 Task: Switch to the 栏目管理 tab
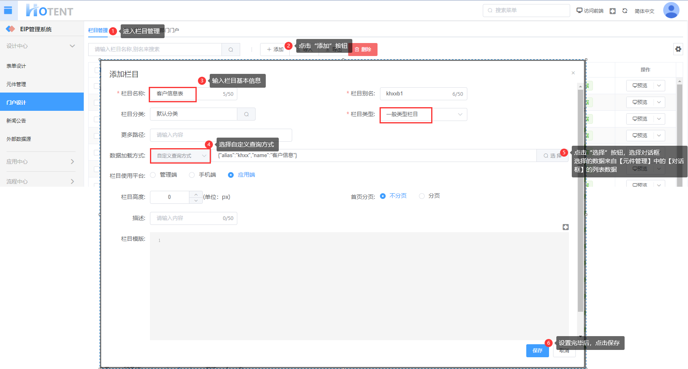point(98,30)
